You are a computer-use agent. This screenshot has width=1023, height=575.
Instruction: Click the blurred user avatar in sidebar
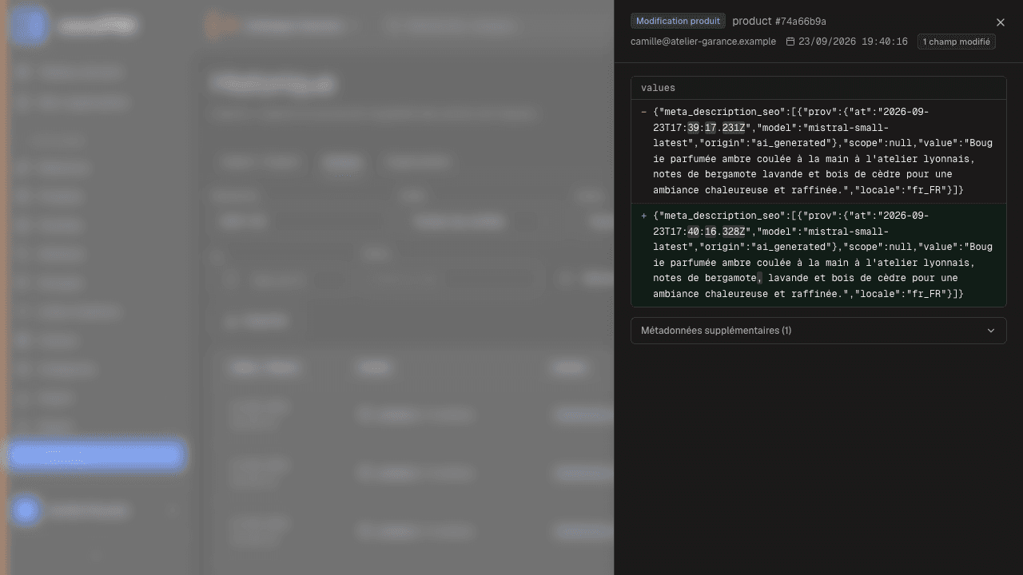pos(26,510)
